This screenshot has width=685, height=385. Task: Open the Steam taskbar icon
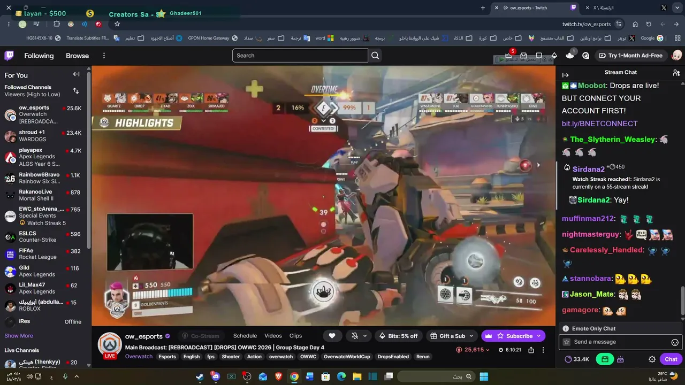[200, 376]
